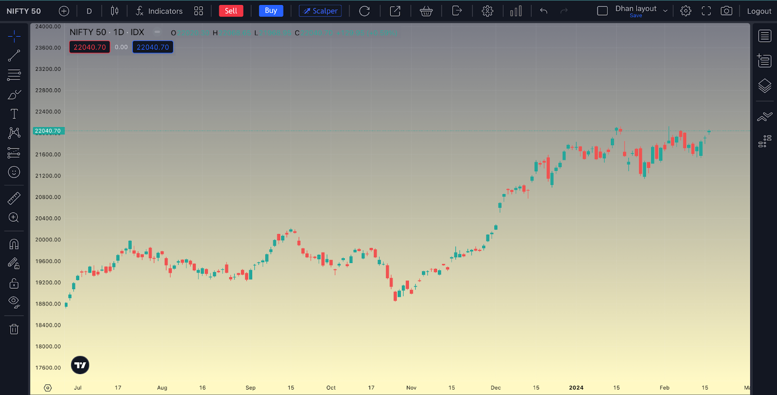Select the ruler measure tool

click(14, 198)
